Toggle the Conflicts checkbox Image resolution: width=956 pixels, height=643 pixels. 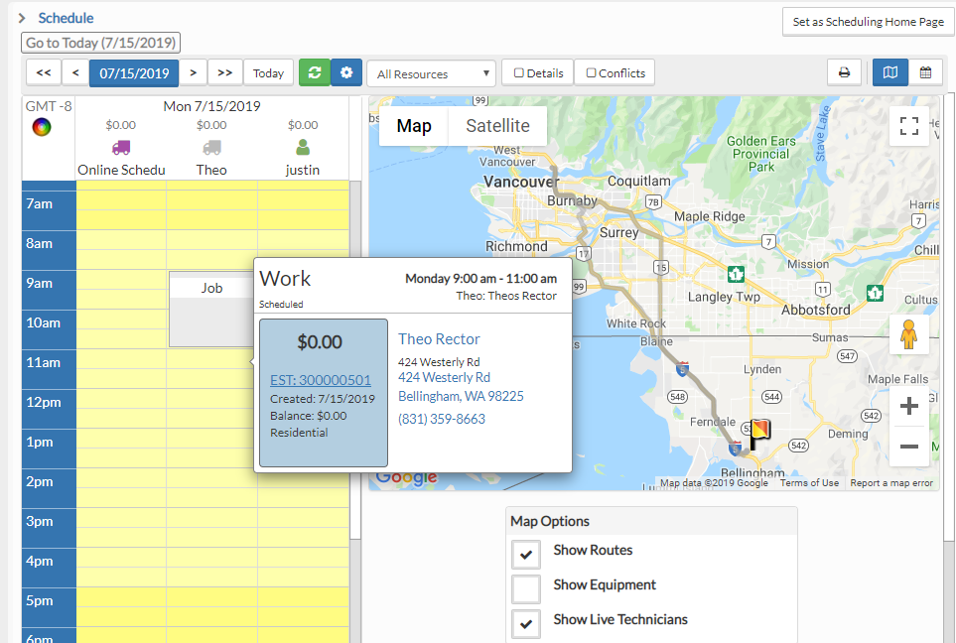coord(592,71)
